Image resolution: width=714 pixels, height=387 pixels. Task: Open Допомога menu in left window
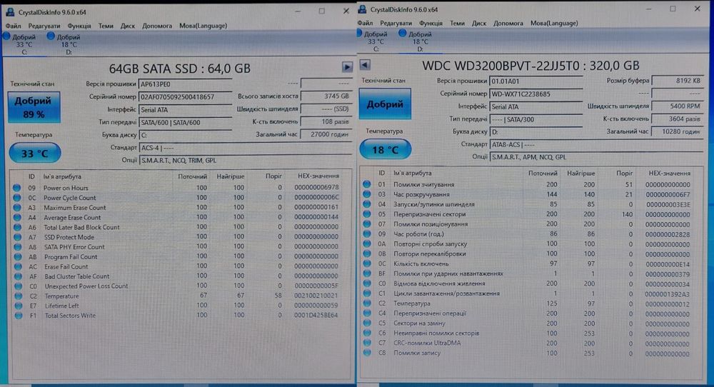click(x=157, y=26)
